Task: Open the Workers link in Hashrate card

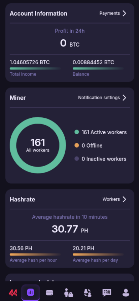Action: pyautogui.click(x=111, y=199)
